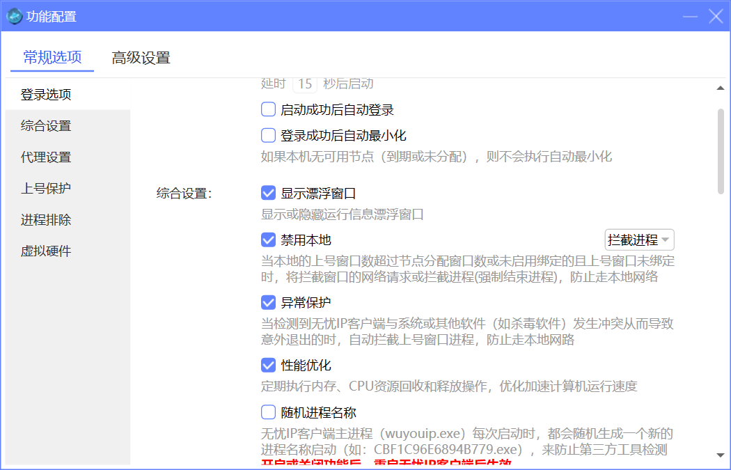The height and width of the screenshot is (470, 731).
Task: Close the 功能配置 window
Action: point(716,16)
